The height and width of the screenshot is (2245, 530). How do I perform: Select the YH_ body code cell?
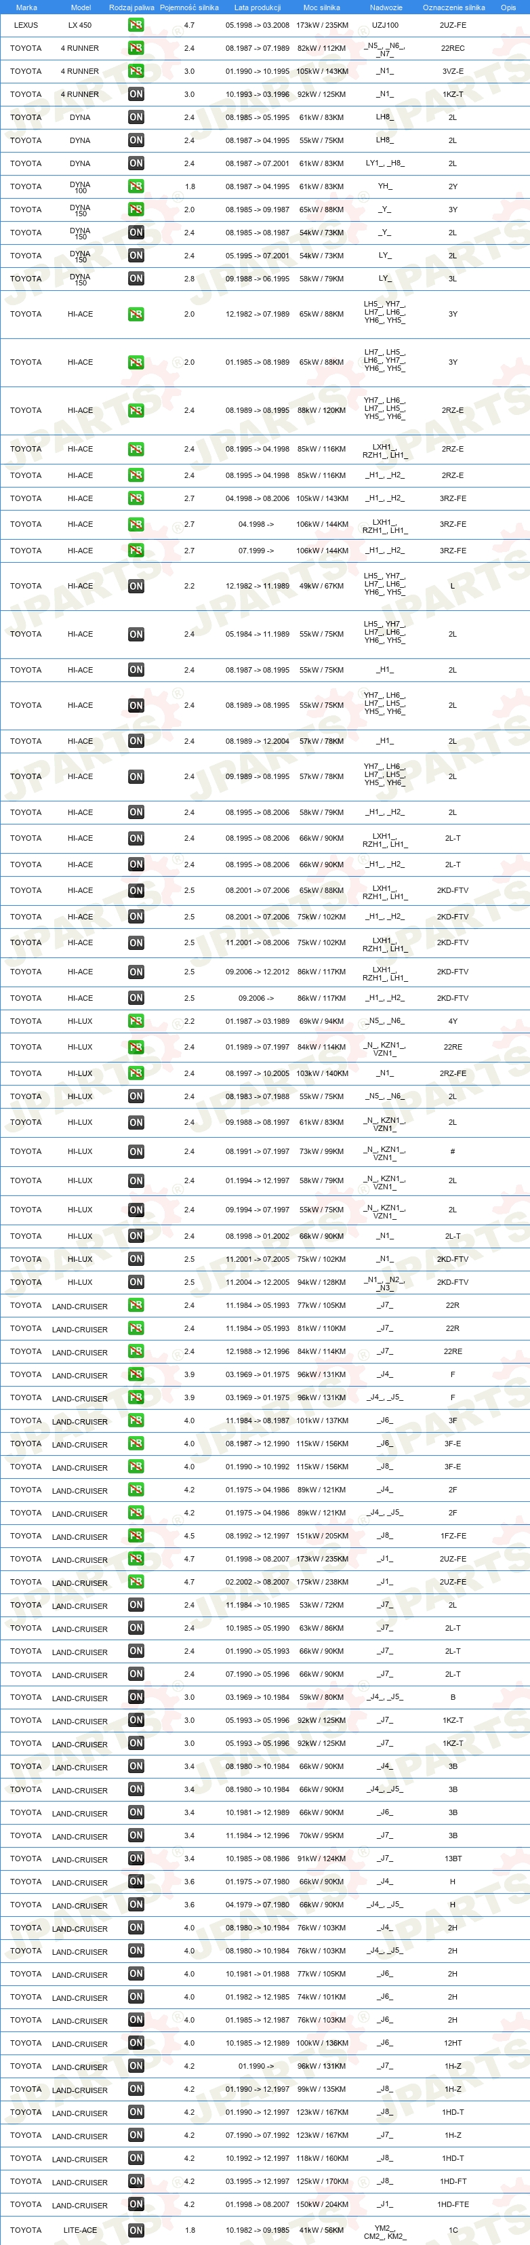(384, 186)
